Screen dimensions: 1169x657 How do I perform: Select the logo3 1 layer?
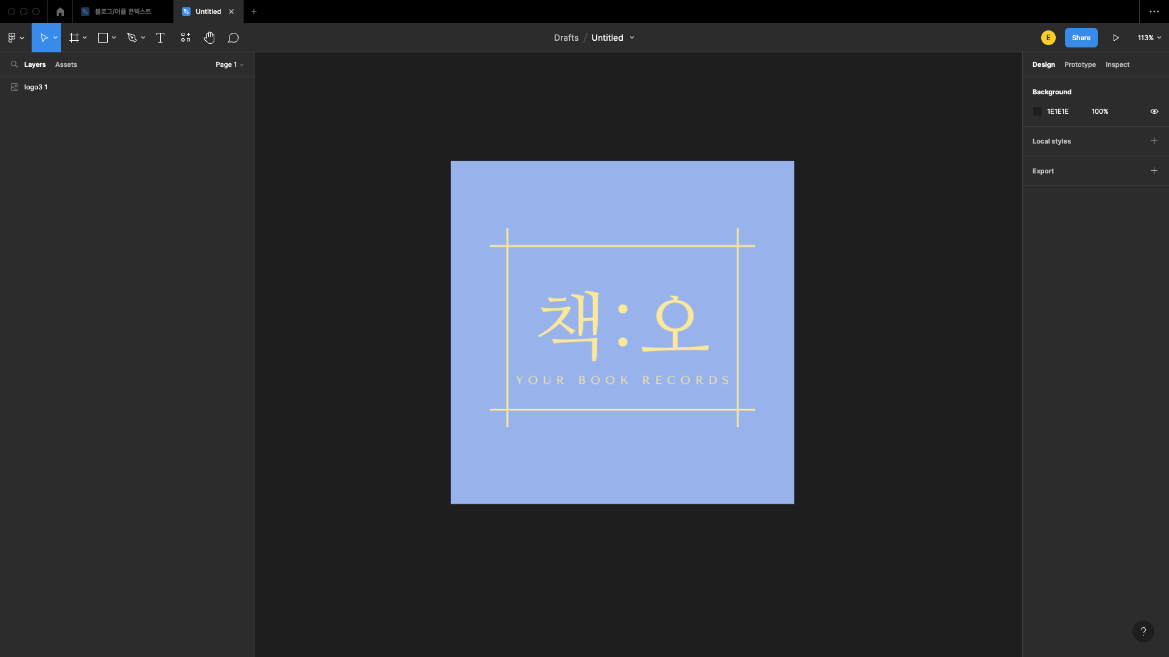(36, 87)
